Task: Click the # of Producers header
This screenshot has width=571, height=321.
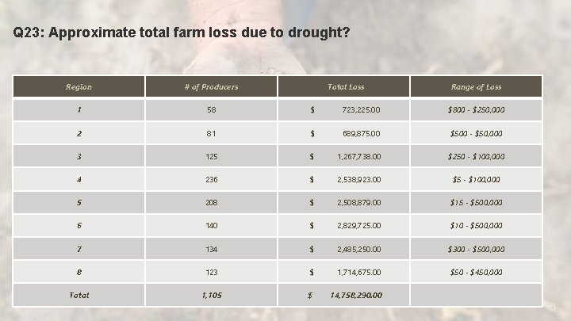Action: click(209, 86)
